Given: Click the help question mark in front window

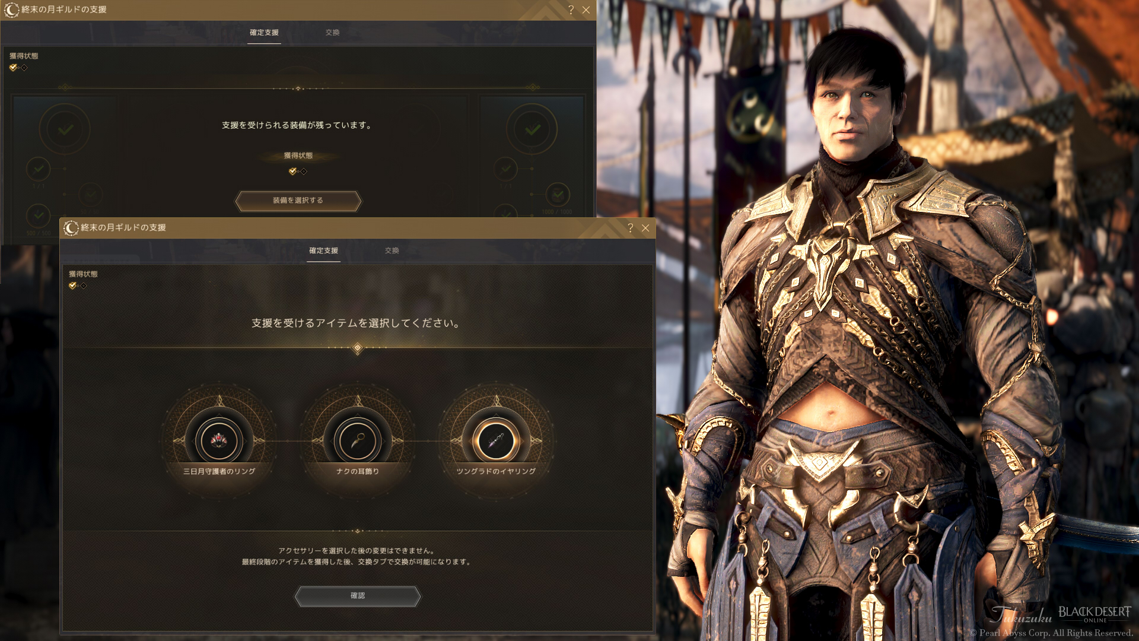Looking at the screenshot, I should tap(630, 228).
